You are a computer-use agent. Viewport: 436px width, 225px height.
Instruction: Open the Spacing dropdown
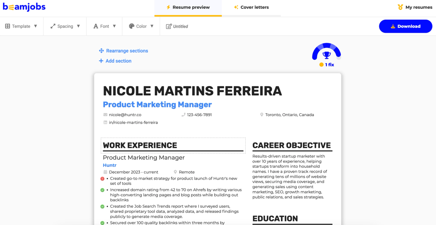click(65, 26)
